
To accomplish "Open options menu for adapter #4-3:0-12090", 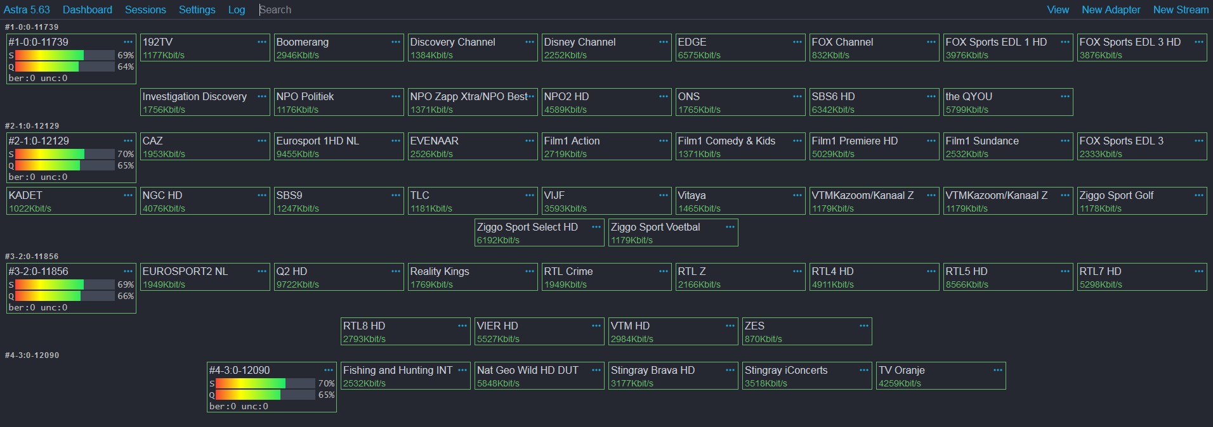I will click(x=329, y=370).
